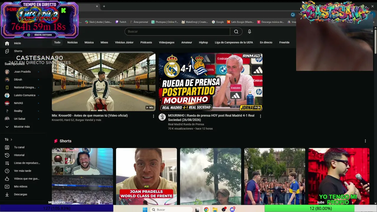Open a new browser tab
The image size is (377, 212).
click(104, 6)
